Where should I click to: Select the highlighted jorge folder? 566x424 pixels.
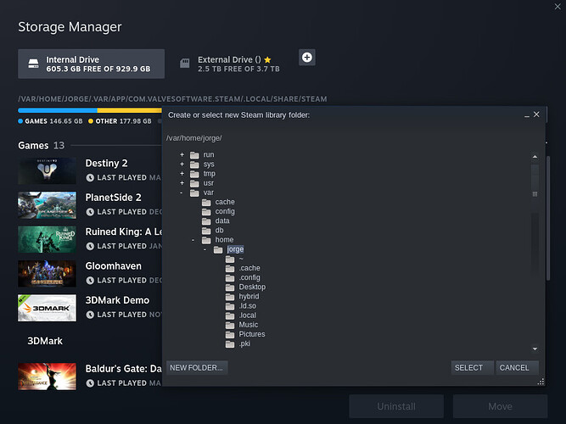(235, 249)
